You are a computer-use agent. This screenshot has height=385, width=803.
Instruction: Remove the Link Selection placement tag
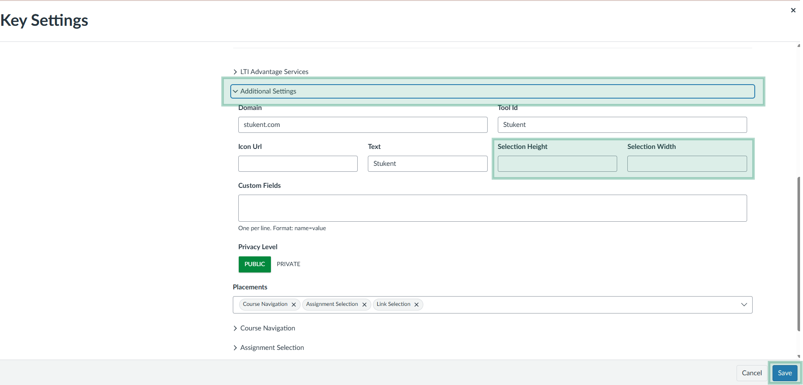[417, 305]
